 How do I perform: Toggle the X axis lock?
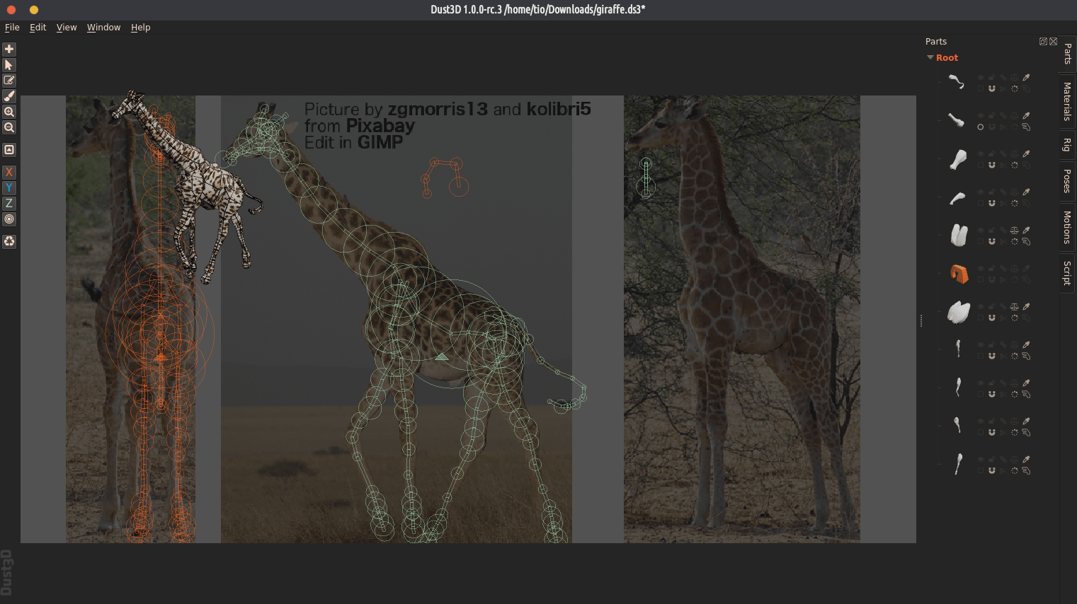9,172
